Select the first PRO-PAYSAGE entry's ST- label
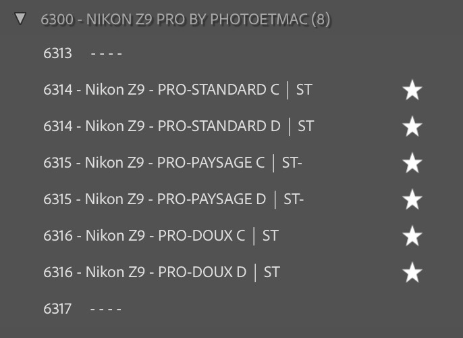 coord(292,163)
